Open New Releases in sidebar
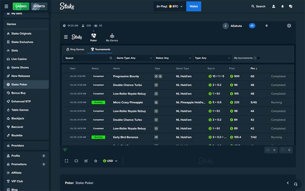305x191 pixels. pos(26,76)
